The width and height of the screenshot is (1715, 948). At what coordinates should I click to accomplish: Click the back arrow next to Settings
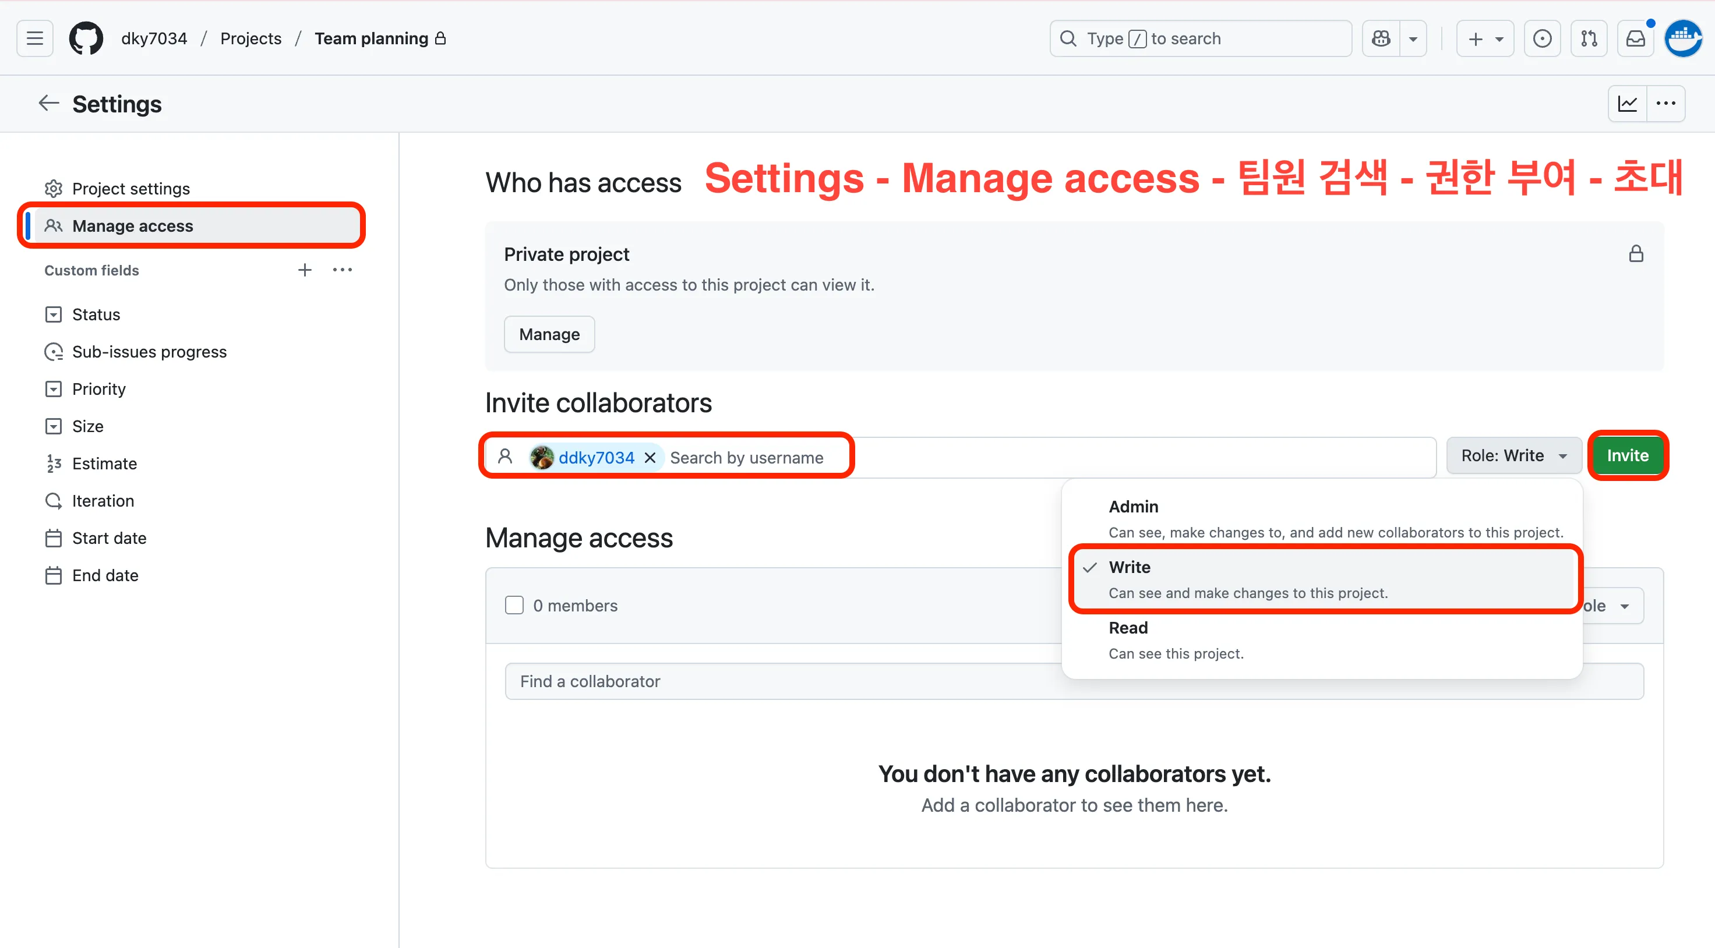[48, 103]
